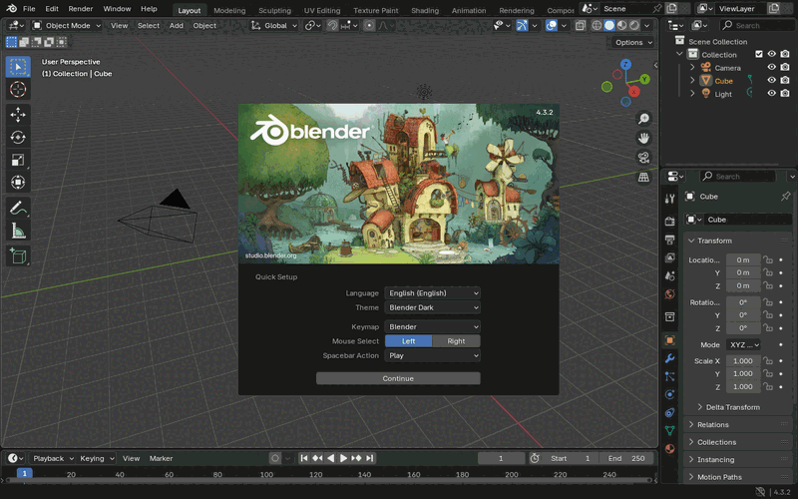This screenshot has height=499, width=798.
Task: Open the World properties tab icon
Action: [x=669, y=294]
